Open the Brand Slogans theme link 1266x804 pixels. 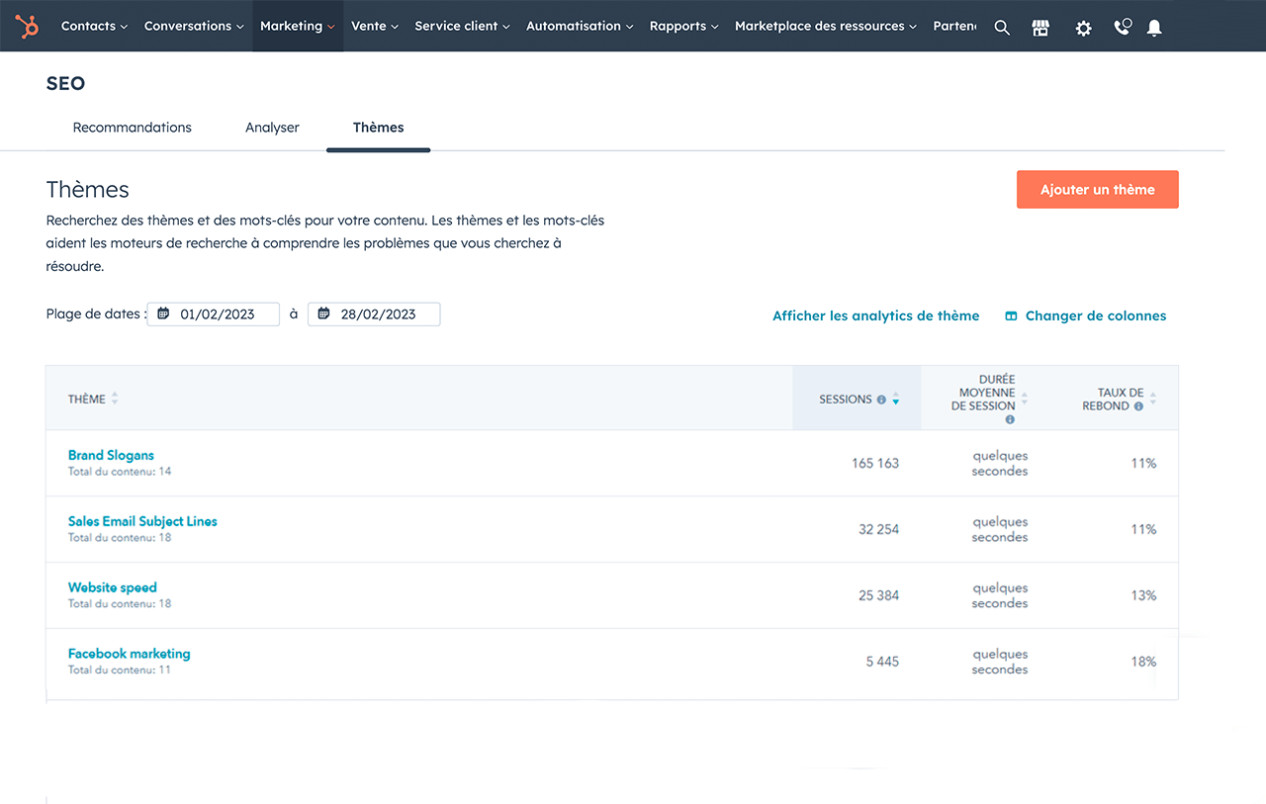pyautogui.click(x=111, y=455)
